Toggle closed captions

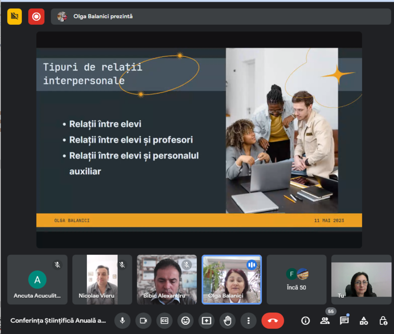point(164,320)
